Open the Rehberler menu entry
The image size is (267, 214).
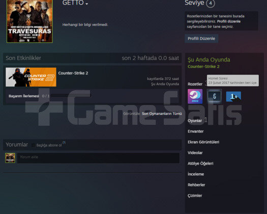pos(196,185)
